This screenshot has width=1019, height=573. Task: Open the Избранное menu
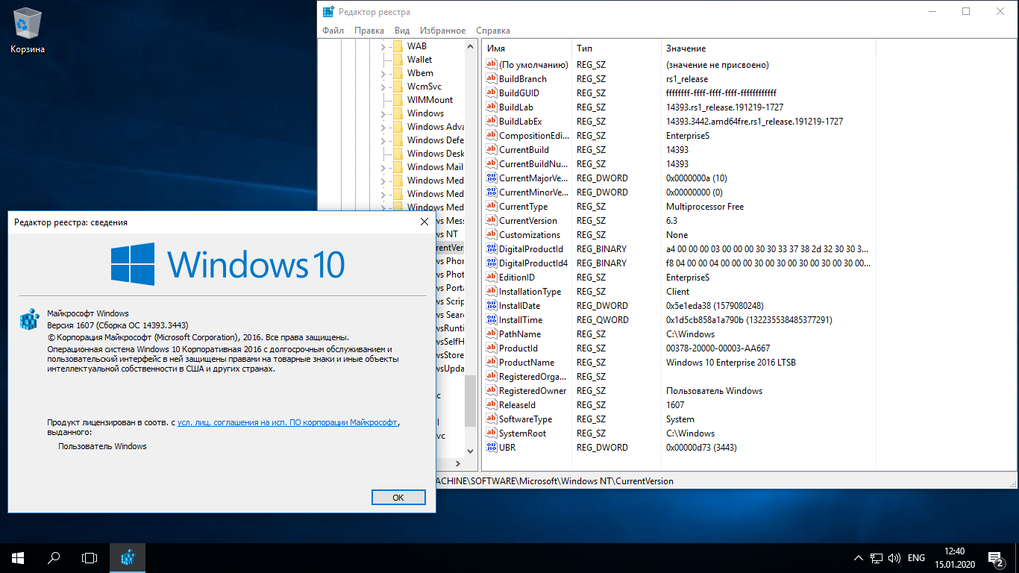click(442, 31)
